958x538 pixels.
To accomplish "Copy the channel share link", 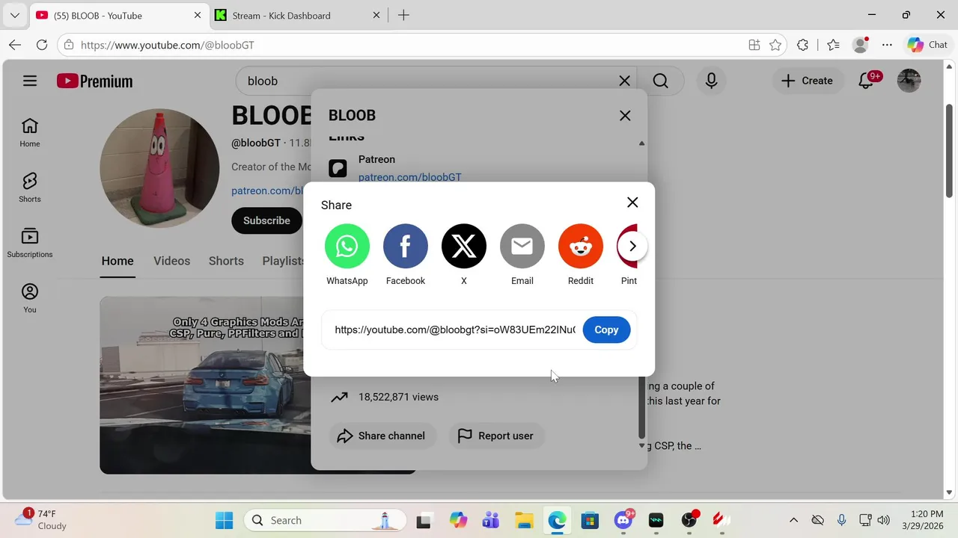I will click(606, 330).
